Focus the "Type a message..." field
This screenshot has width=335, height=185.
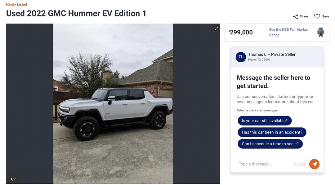(264, 164)
